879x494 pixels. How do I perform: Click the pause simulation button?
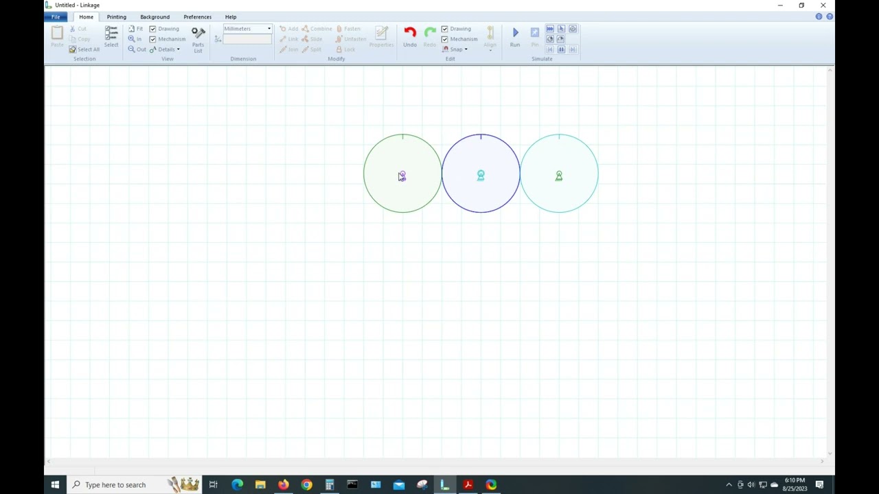(x=561, y=49)
